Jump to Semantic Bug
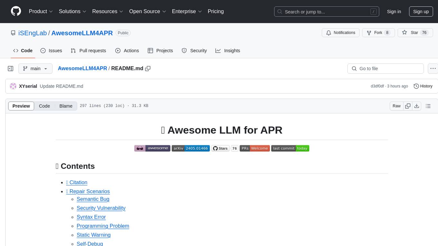438x246 pixels. (x=93, y=199)
